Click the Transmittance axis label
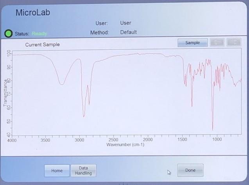 click(x=5, y=93)
